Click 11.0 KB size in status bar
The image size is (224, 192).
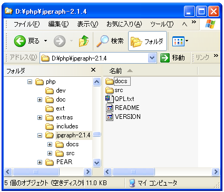click(96, 183)
